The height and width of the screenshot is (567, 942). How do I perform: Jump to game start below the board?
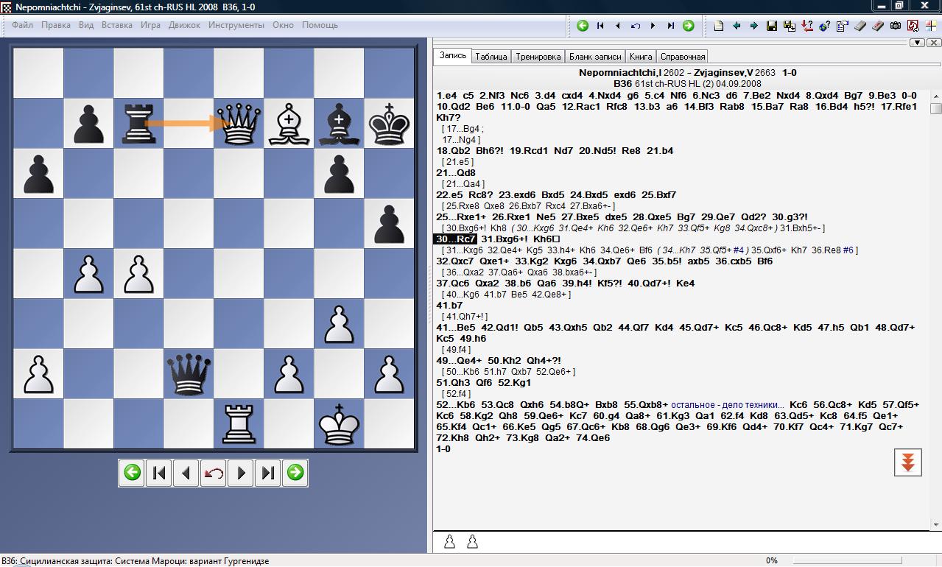click(x=158, y=473)
